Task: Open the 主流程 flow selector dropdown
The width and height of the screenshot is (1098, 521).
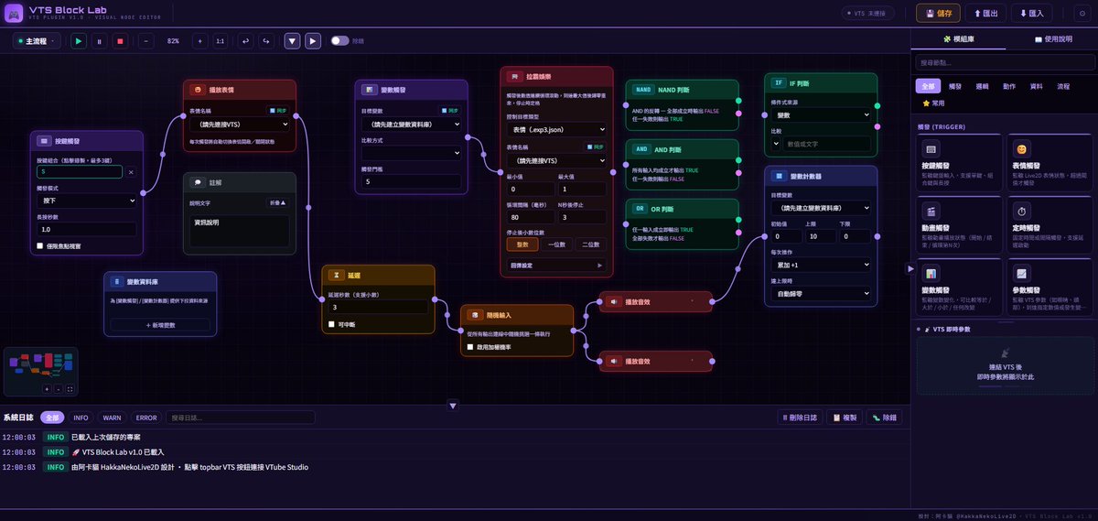Action: click(37, 41)
